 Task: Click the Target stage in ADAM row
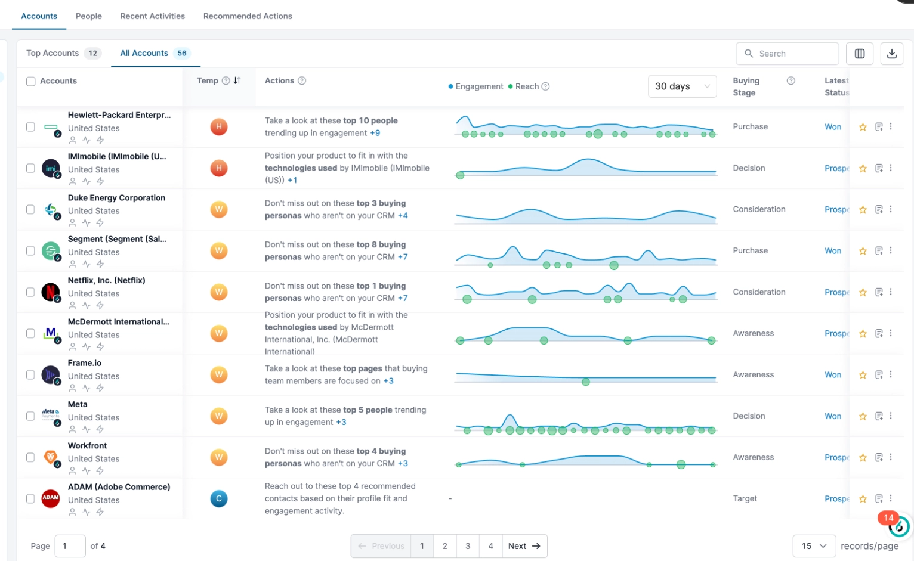click(745, 498)
